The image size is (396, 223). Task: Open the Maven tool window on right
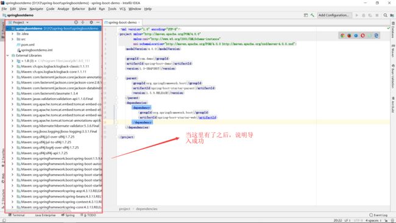tap(393, 51)
